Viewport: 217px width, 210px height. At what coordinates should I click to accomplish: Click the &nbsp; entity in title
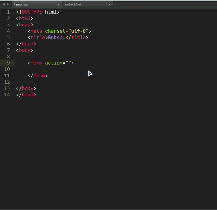[56, 37]
